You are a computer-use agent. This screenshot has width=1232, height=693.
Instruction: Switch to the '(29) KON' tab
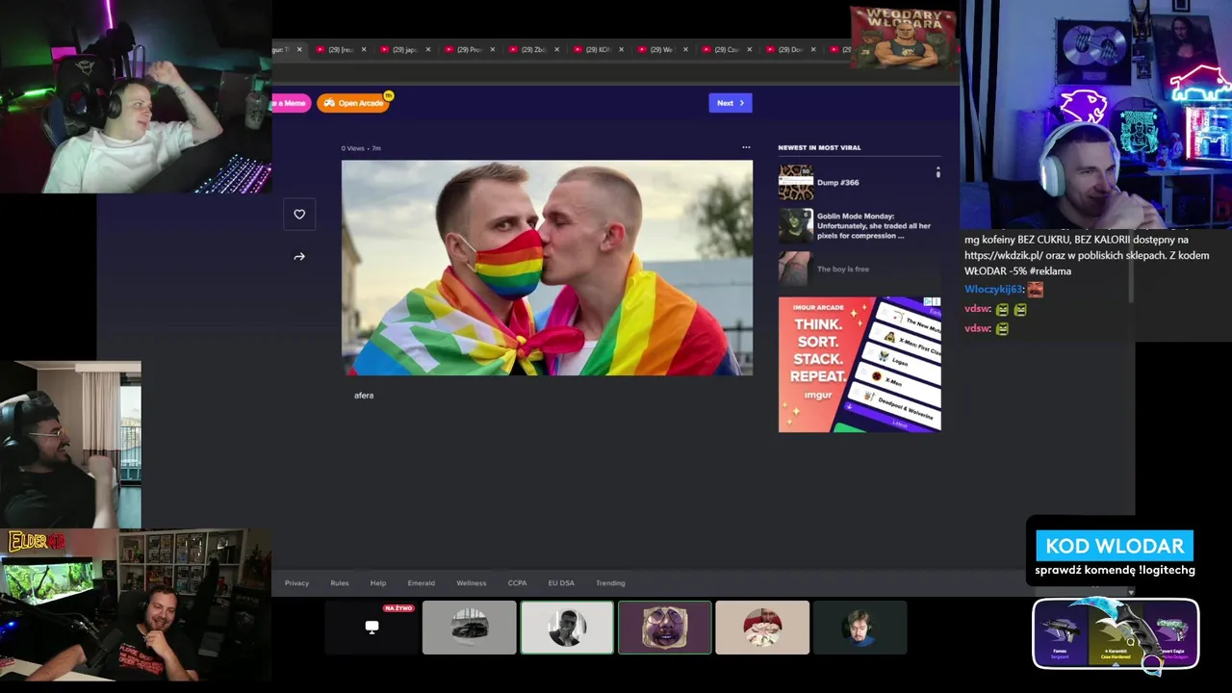pos(598,49)
